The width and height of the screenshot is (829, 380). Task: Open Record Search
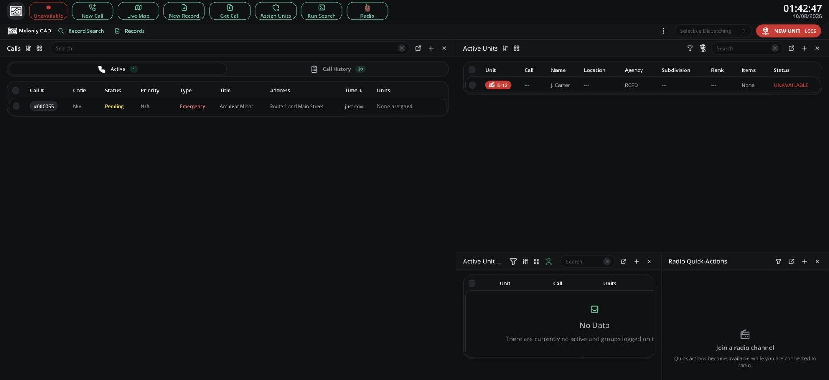tap(81, 31)
